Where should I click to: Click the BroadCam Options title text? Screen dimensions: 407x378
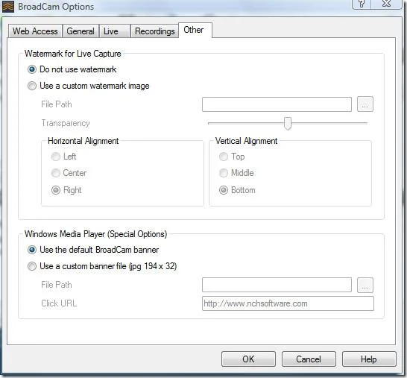pos(56,7)
